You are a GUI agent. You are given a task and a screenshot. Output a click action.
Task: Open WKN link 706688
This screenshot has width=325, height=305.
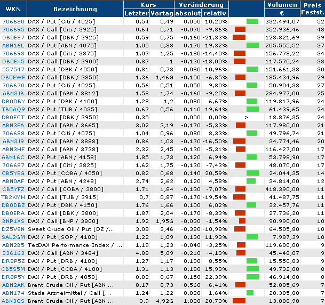pyautogui.click(x=13, y=134)
